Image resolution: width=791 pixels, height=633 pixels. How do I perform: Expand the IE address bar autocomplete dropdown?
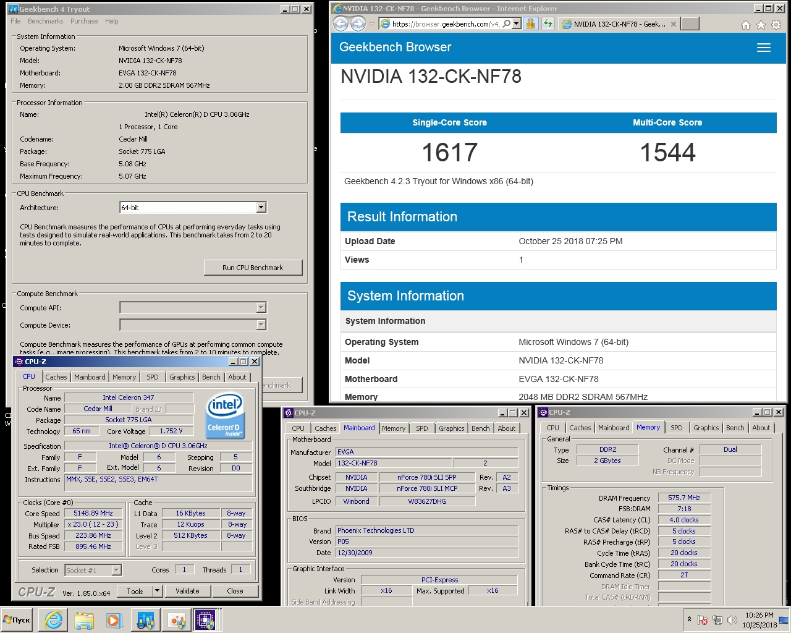click(518, 23)
